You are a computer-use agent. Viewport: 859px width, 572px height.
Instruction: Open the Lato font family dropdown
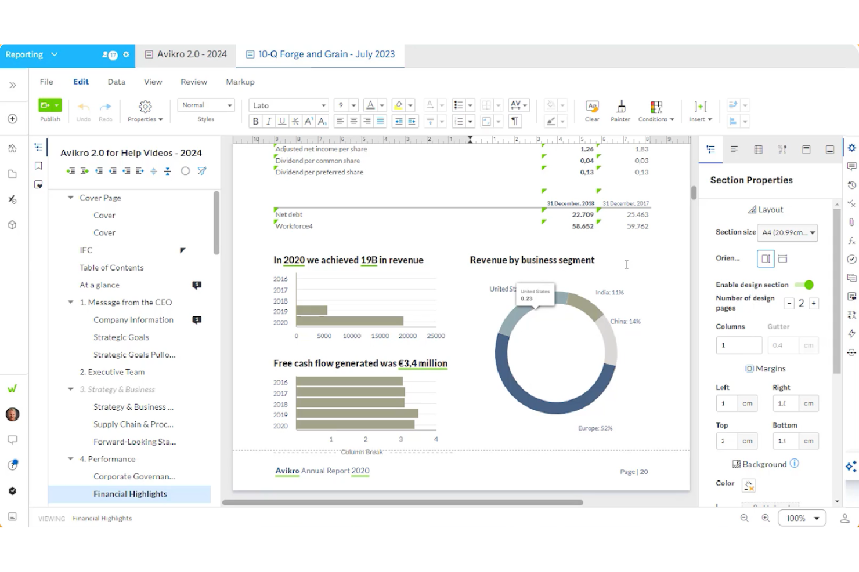[289, 105]
